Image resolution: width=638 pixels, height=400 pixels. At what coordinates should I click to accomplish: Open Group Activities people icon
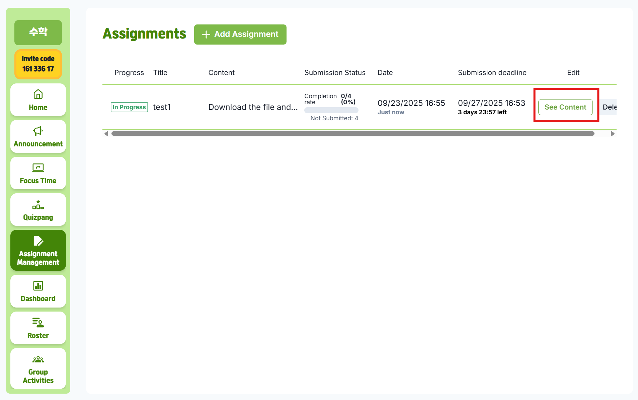tap(38, 359)
